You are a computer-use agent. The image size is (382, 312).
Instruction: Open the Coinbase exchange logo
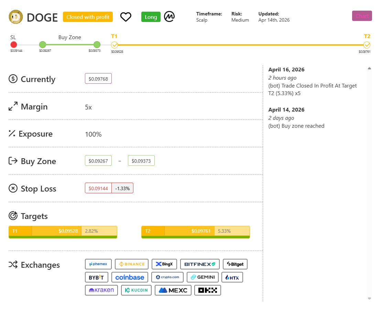[130, 277]
